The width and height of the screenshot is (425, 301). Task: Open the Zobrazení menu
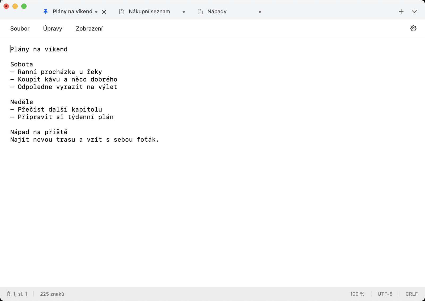click(89, 28)
